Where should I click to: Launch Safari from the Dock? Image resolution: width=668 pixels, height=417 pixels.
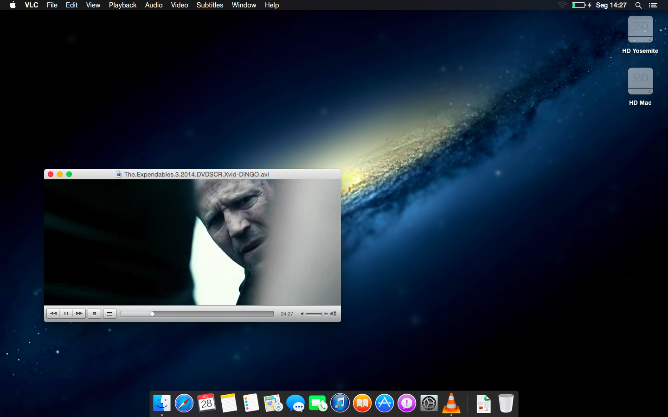pyautogui.click(x=184, y=403)
